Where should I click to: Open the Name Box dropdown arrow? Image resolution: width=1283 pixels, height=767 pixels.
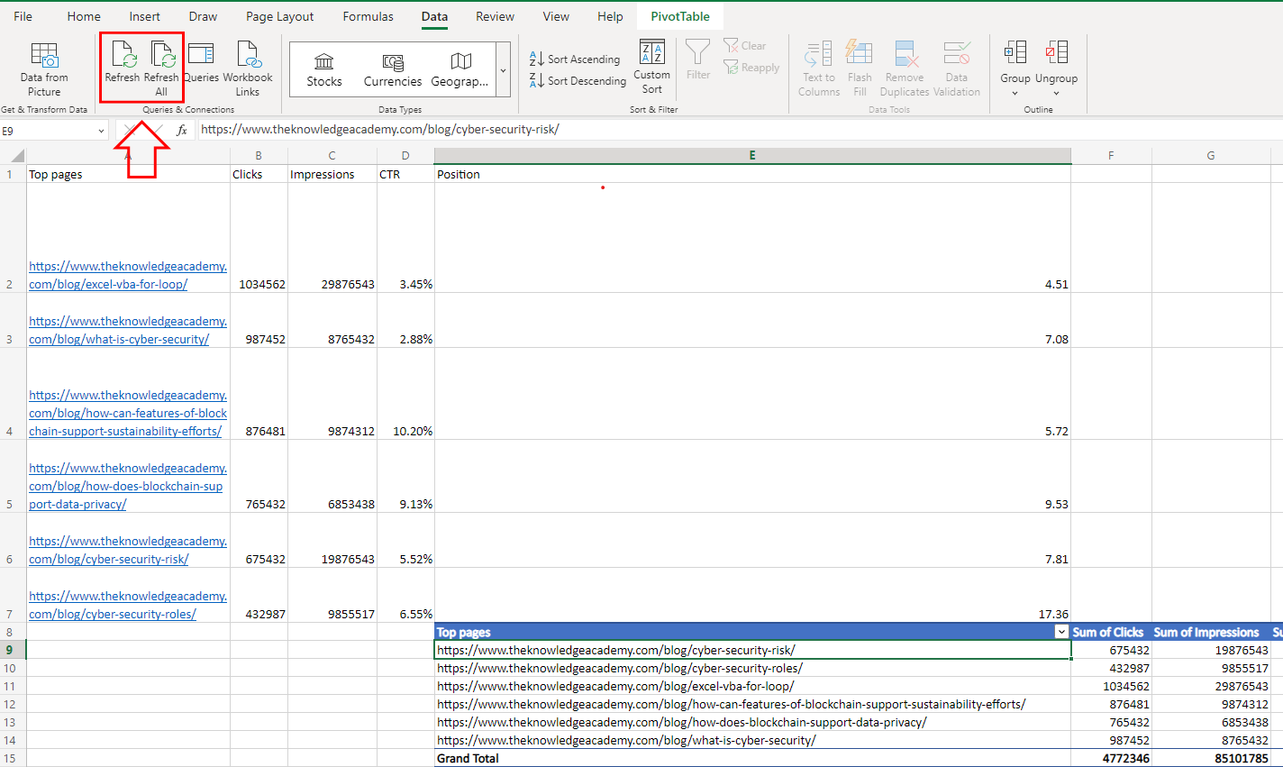101,131
